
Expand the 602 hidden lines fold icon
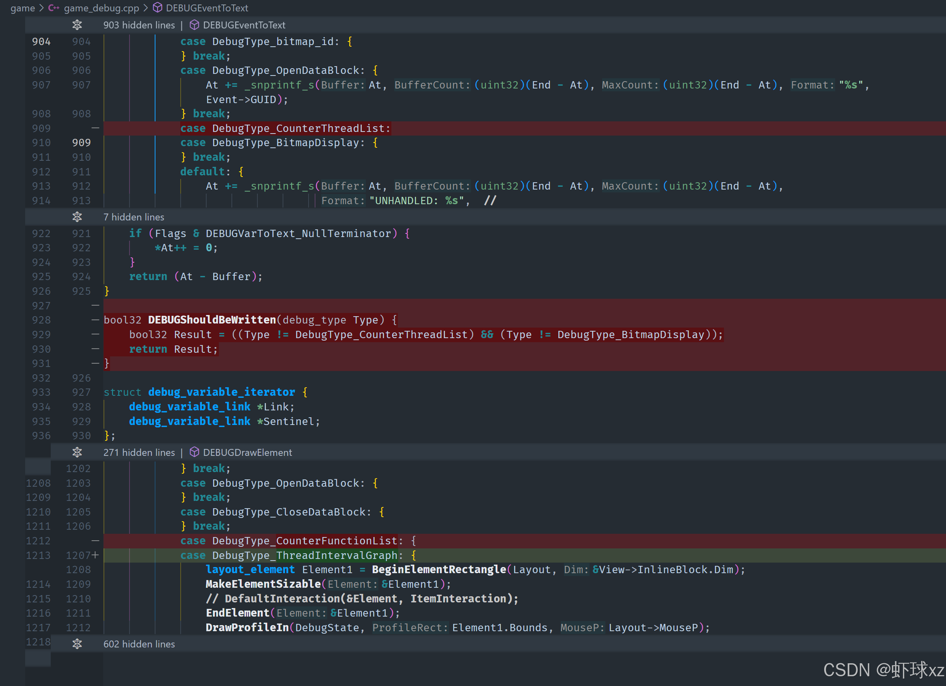77,644
